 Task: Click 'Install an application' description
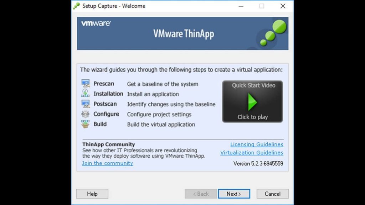(153, 94)
